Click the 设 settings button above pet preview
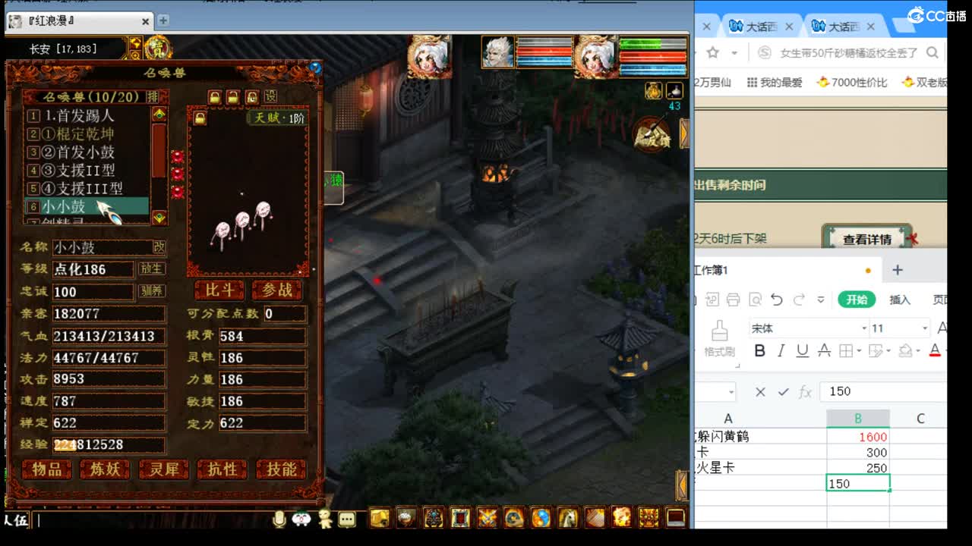 click(270, 97)
